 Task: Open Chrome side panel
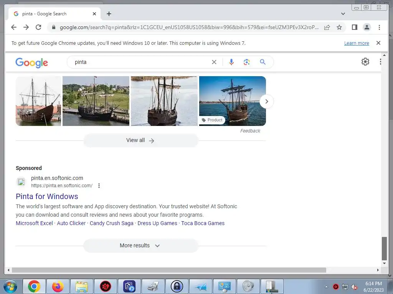pos(354,27)
